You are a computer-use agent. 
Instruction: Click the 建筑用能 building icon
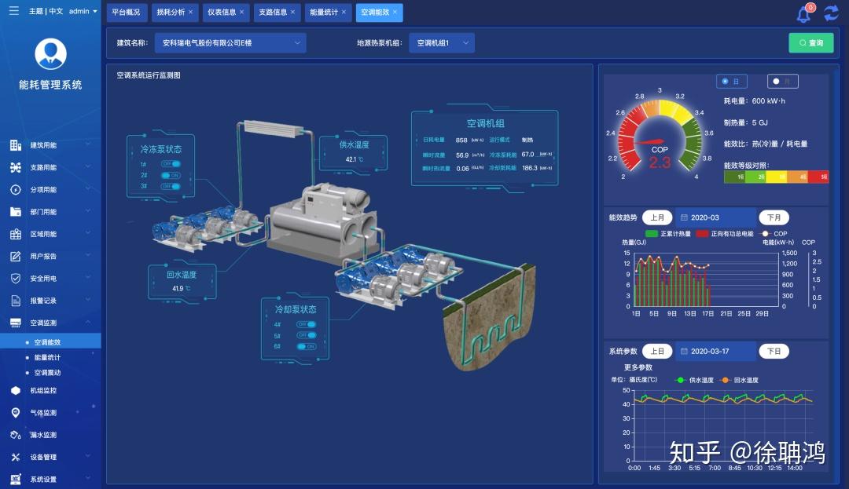16,144
